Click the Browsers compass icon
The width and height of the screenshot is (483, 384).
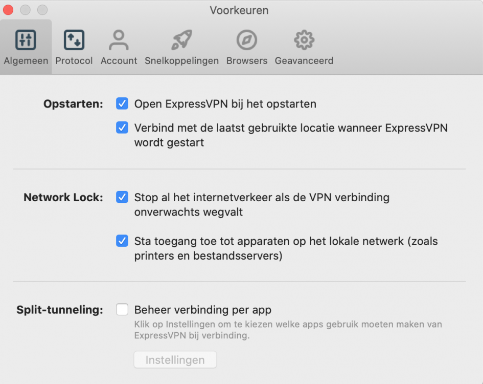(x=246, y=39)
